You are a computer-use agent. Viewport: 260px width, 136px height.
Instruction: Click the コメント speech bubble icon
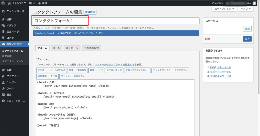click(x=3, y=38)
